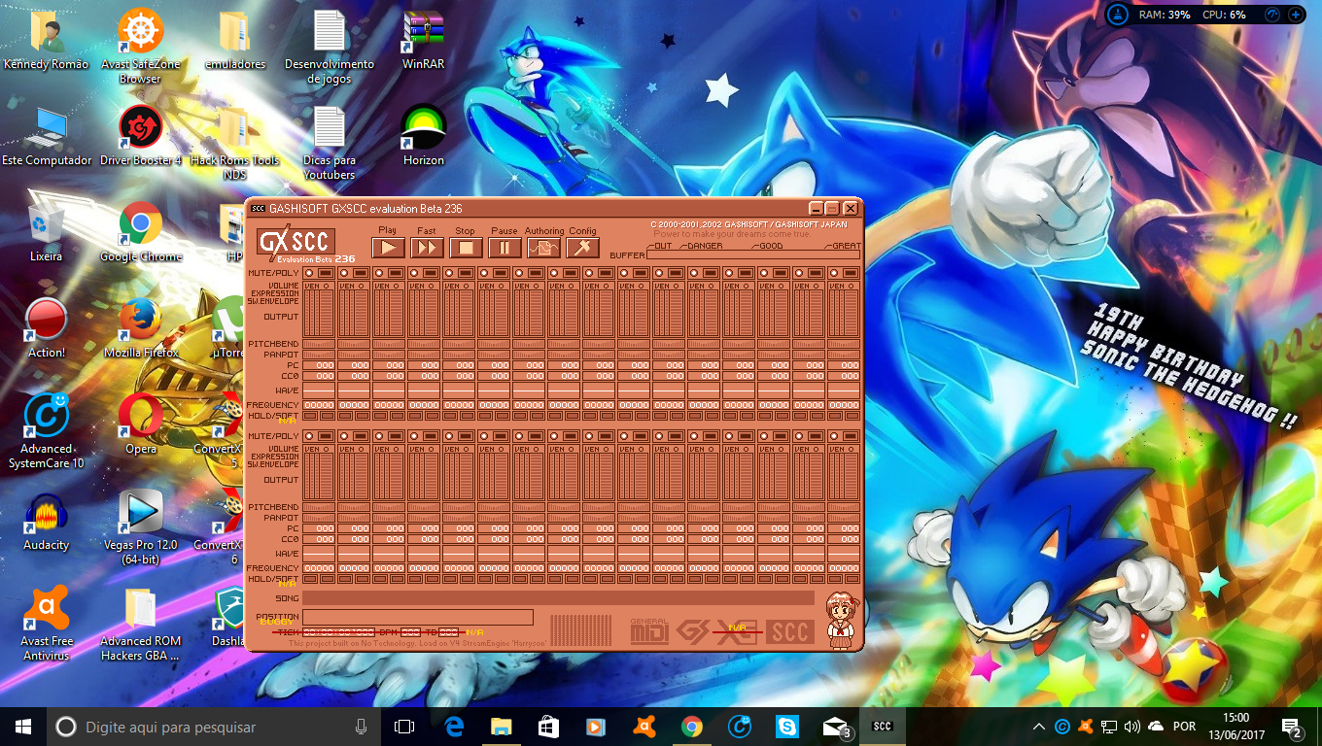Select the Audacity desktop shortcut
1322x746 pixels.
click(46, 521)
